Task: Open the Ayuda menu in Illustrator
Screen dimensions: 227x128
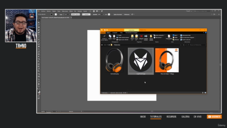Action: coord(85,11)
